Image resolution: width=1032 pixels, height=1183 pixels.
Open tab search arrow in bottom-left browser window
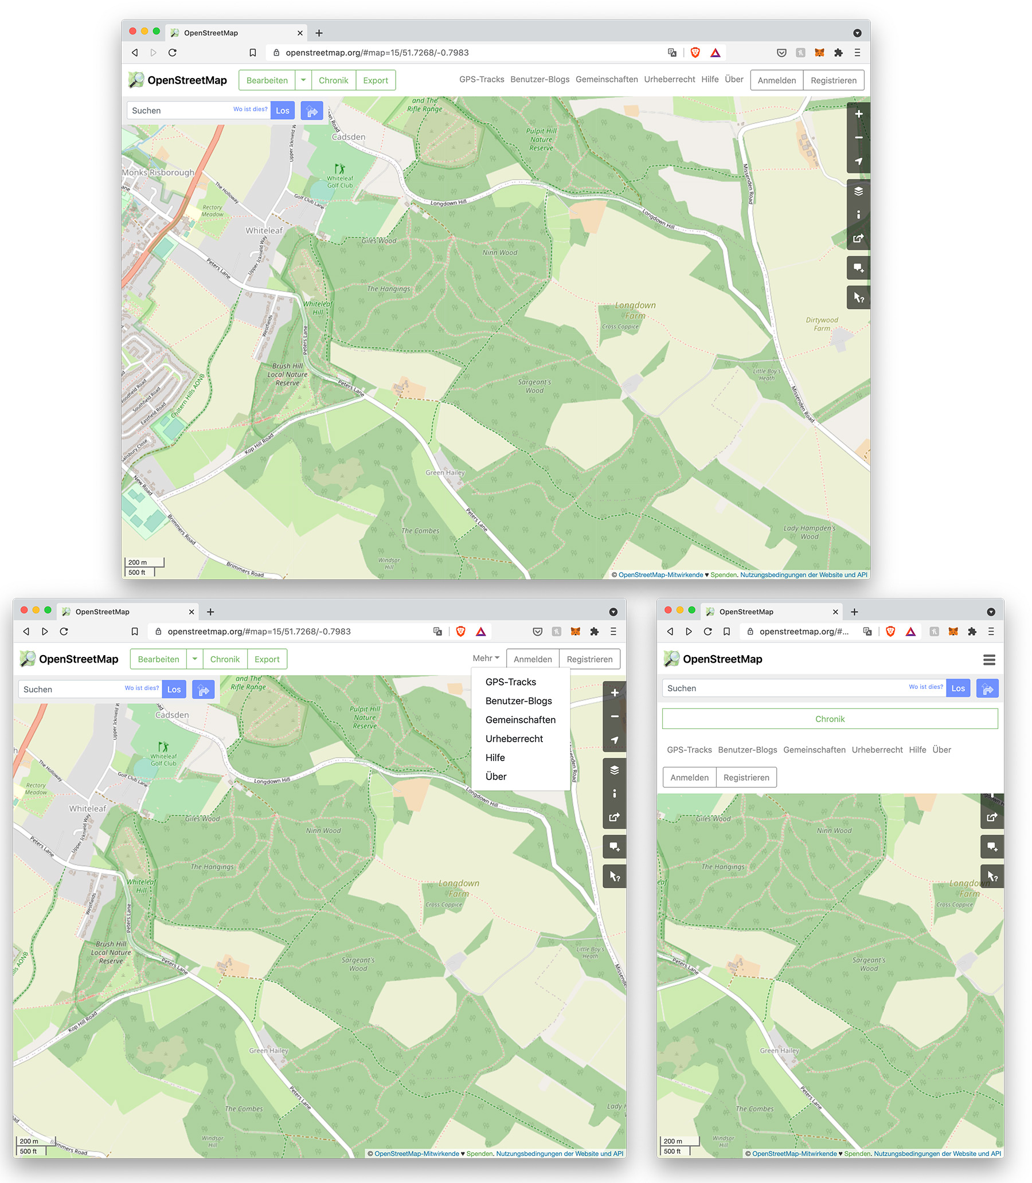click(613, 612)
